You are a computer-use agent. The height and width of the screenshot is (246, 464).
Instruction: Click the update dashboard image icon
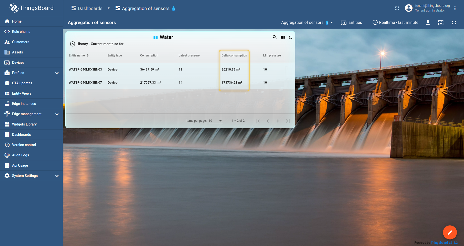(x=441, y=23)
